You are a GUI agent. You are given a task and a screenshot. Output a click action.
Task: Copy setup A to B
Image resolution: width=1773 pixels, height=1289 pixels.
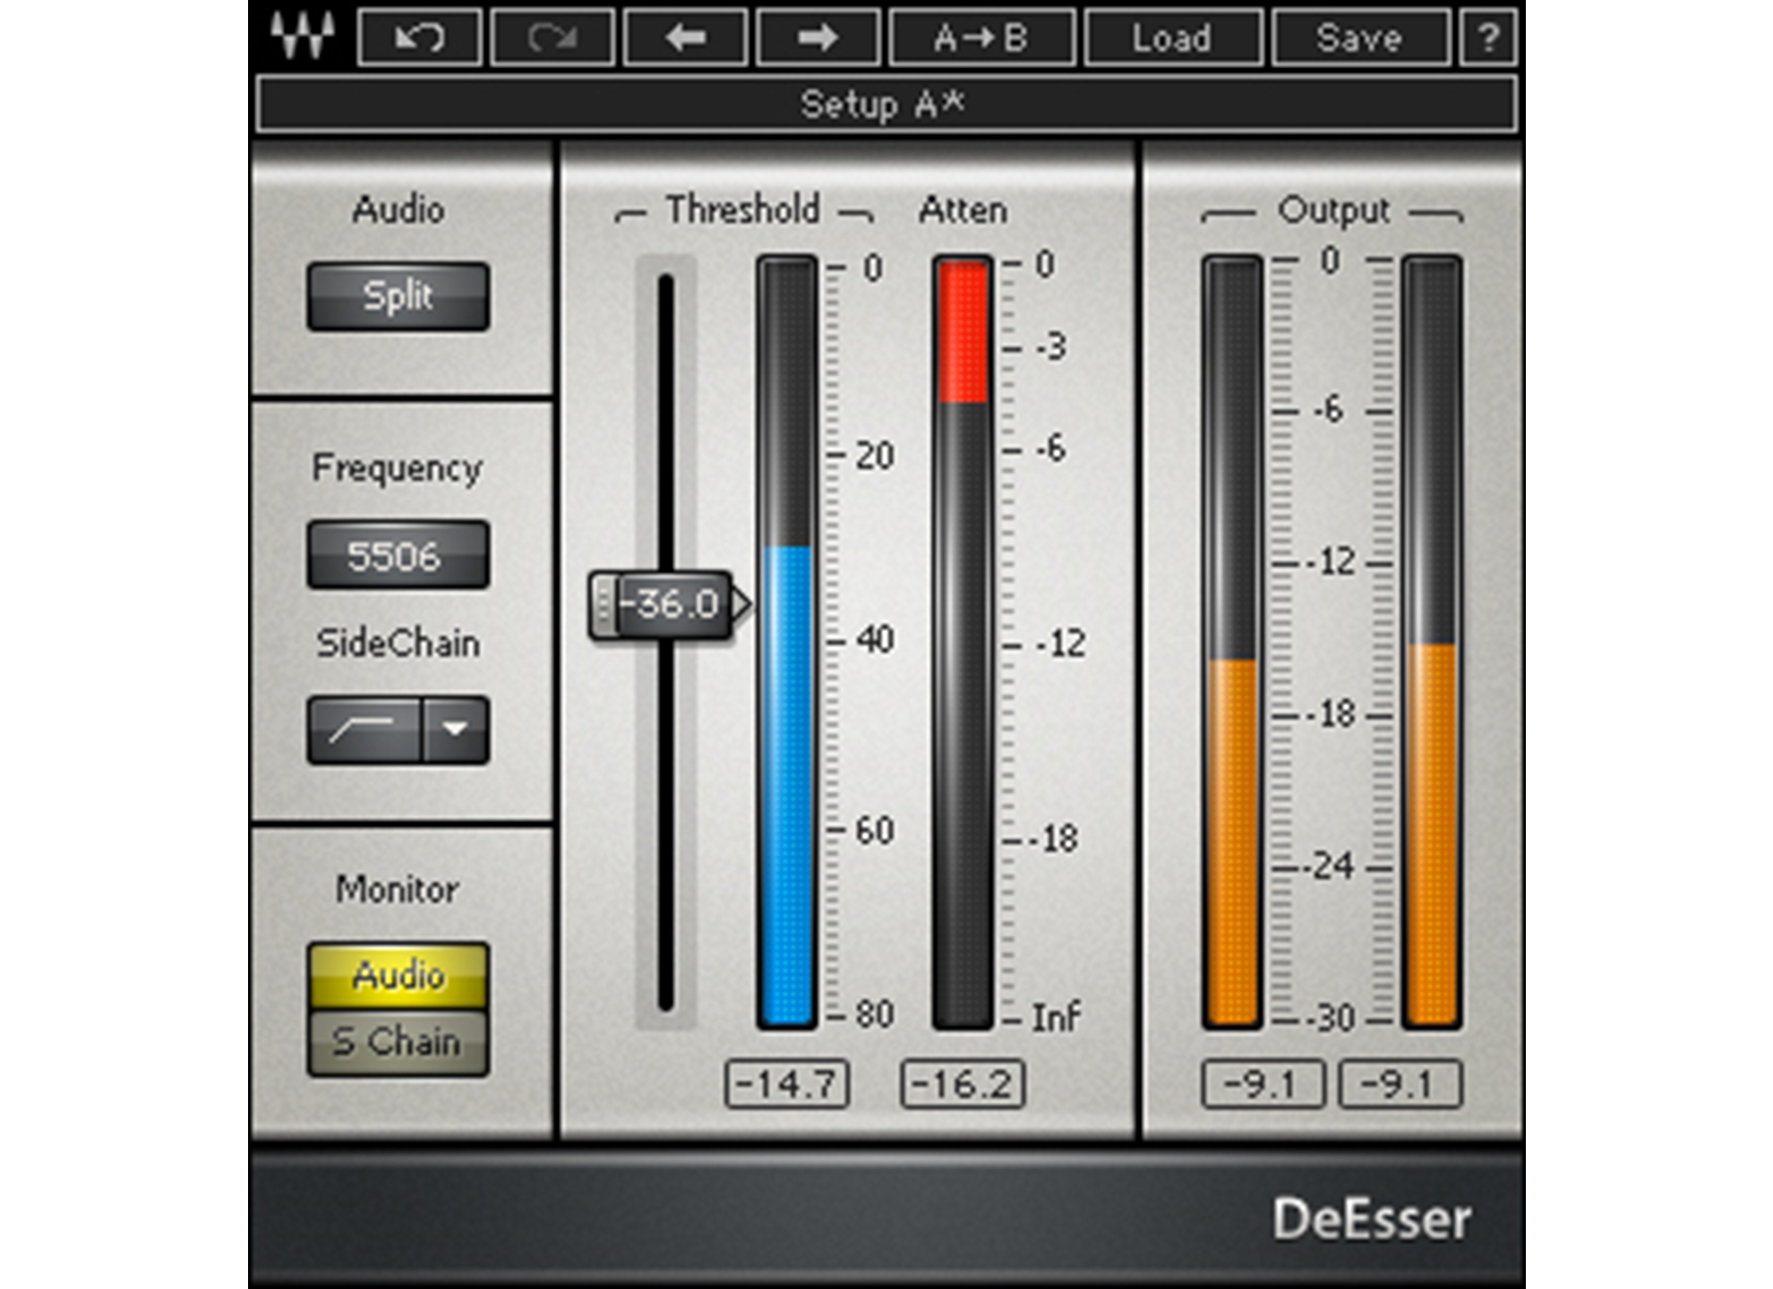pos(981,38)
